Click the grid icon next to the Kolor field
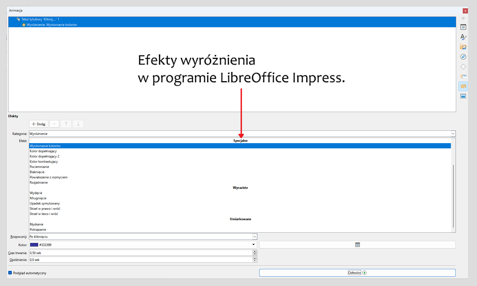Screen dimensions: 477x286 pyautogui.click(x=357, y=244)
